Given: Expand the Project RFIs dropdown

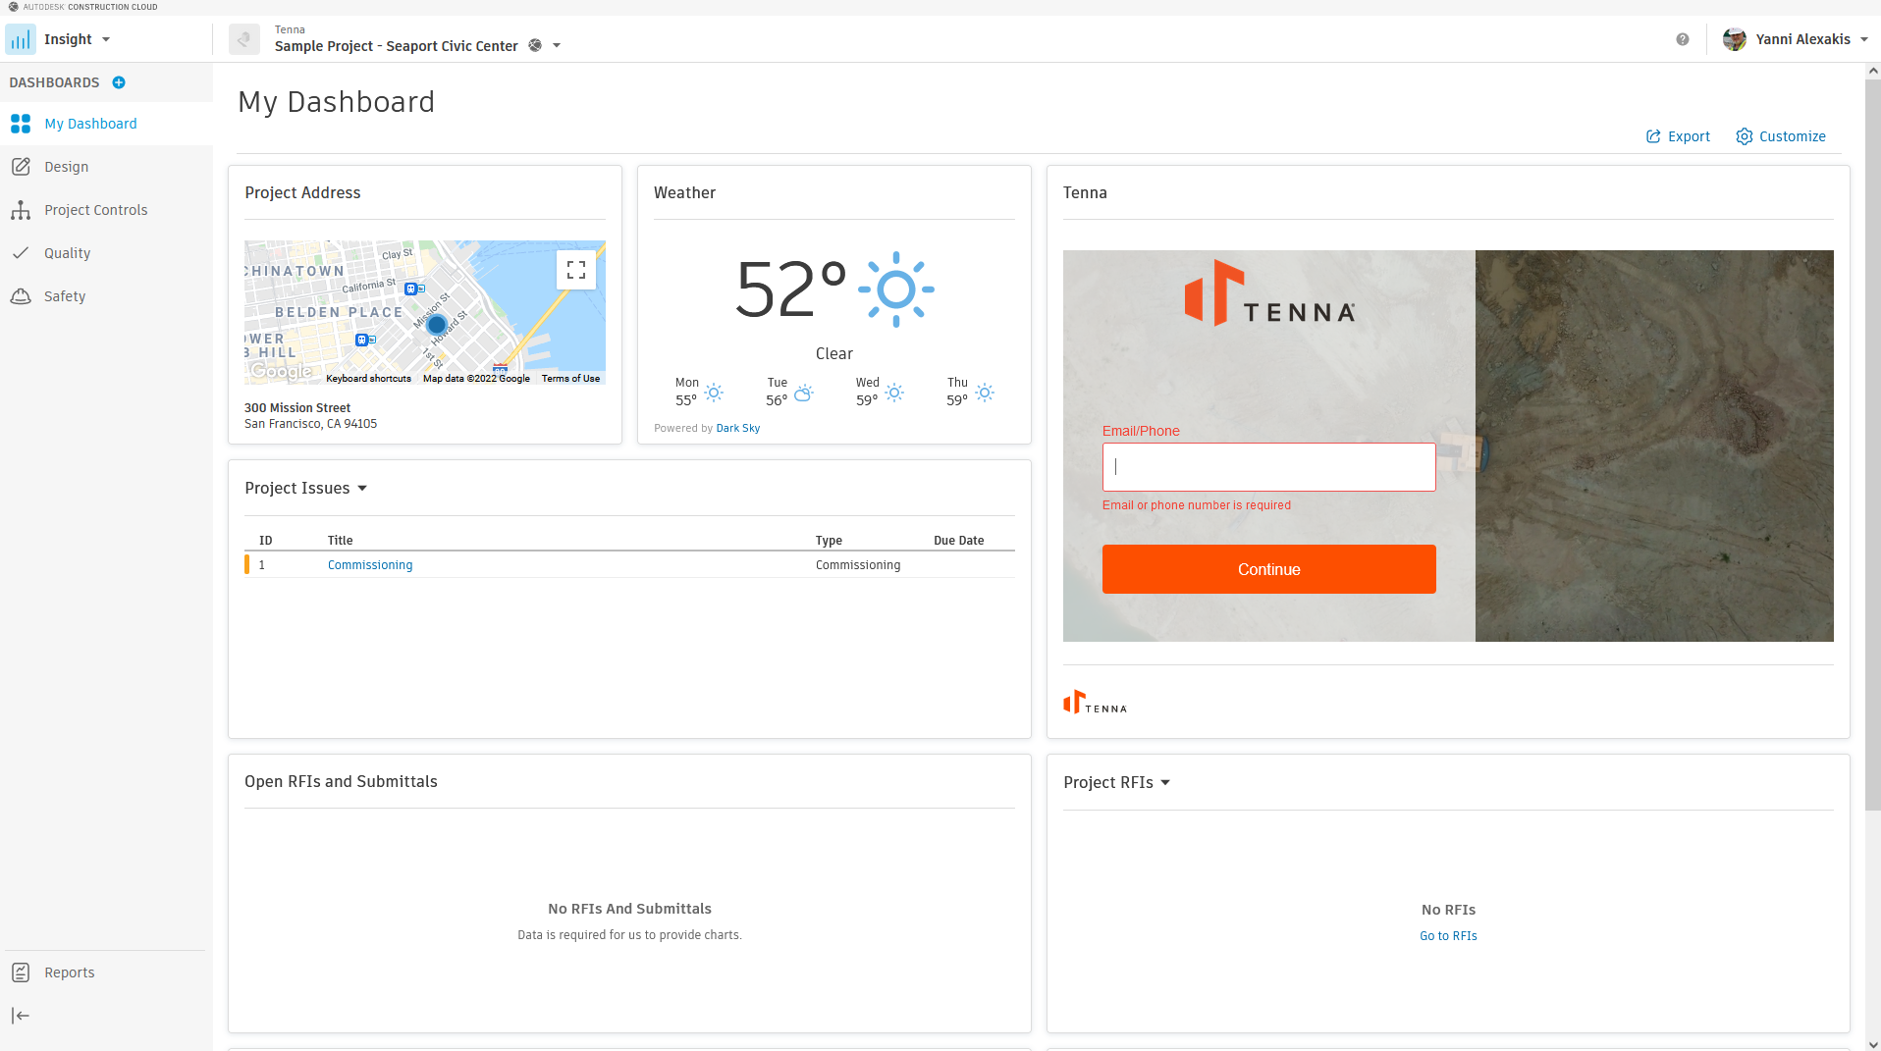Looking at the screenshot, I should pyautogui.click(x=1165, y=783).
